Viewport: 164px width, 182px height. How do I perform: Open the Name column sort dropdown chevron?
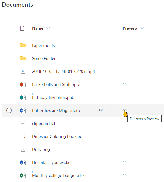48,28
